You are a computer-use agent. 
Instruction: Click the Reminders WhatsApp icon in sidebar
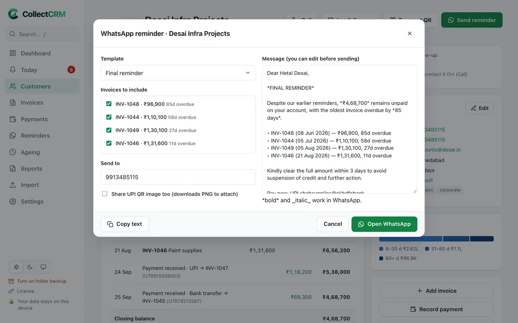(x=13, y=136)
